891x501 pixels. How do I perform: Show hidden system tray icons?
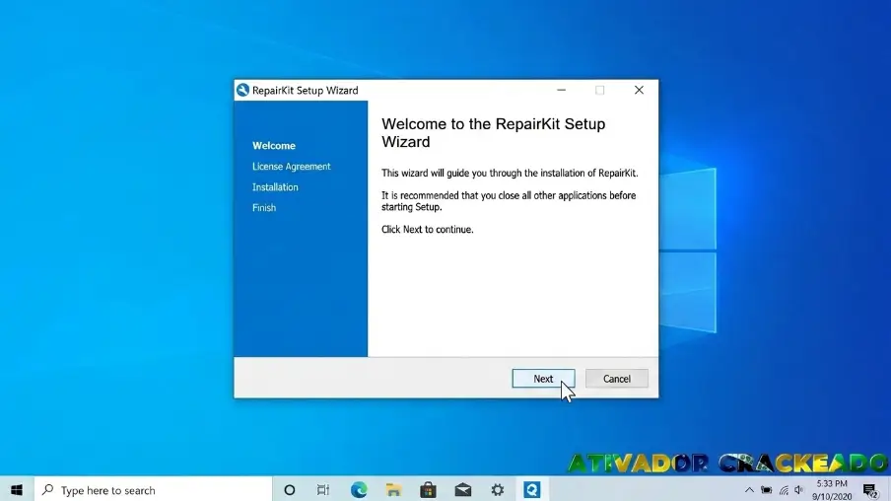click(749, 489)
